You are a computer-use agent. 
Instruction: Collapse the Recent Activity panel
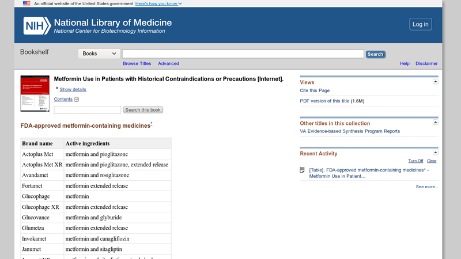436,153
